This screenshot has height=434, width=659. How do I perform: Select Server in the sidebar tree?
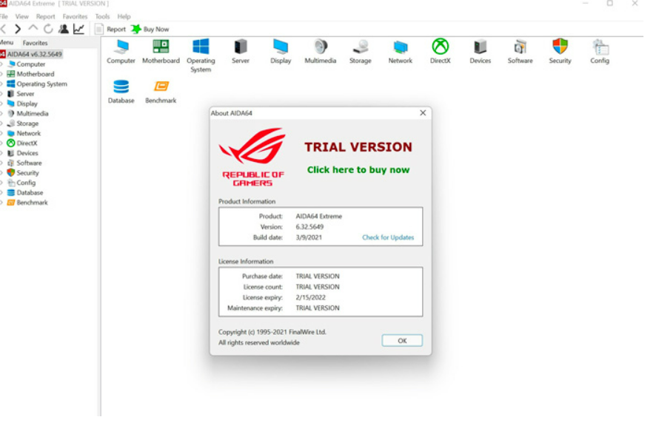(25, 94)
